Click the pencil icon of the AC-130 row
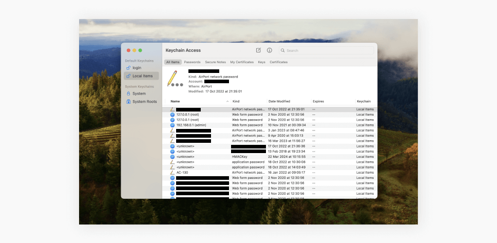Viewport: 497px width, 243px height. 173,173
